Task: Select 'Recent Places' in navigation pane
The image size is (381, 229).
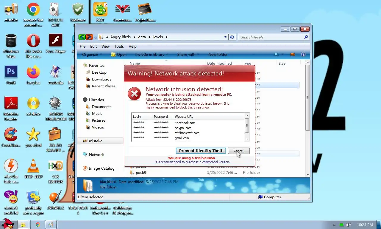Action: point(104,86)
